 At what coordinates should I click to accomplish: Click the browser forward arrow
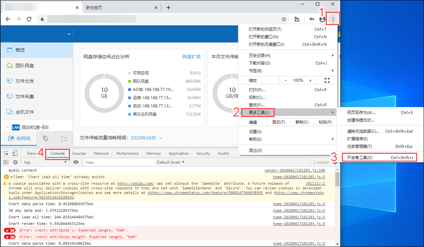pos(19,19)
